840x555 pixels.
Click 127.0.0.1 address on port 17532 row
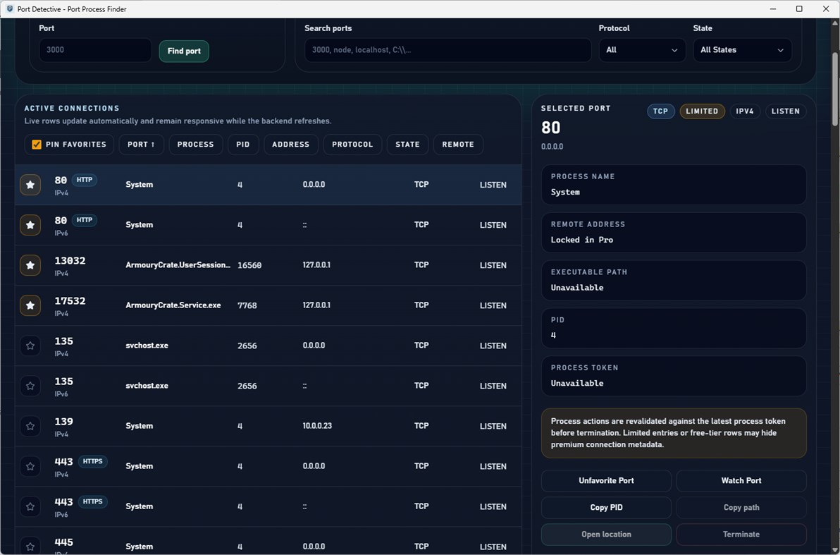(316, 305)
